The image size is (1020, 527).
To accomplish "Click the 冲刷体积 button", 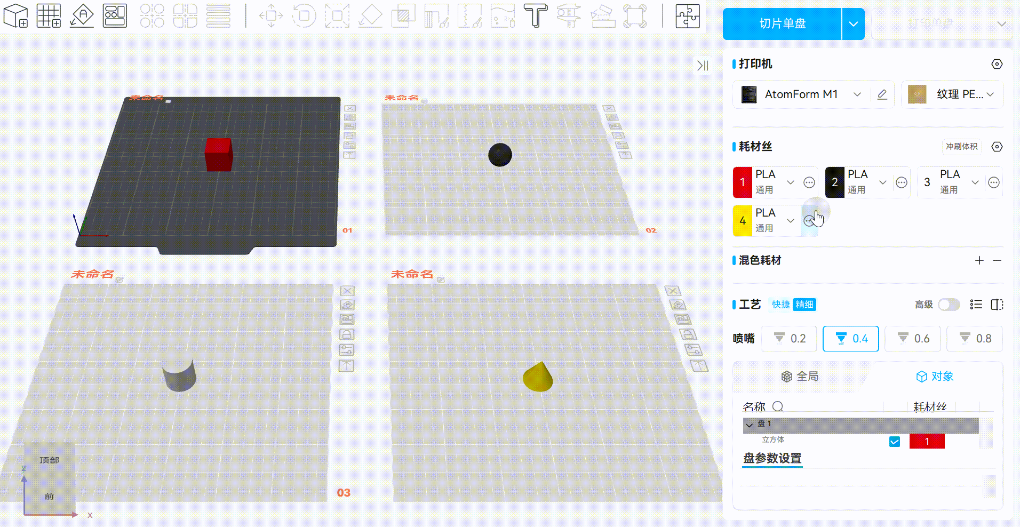I will [962, 147].
